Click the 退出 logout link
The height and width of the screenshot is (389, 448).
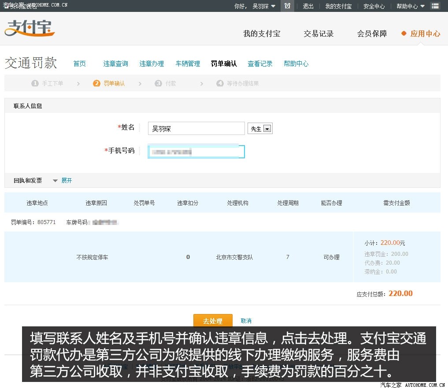tap(308, 6)
